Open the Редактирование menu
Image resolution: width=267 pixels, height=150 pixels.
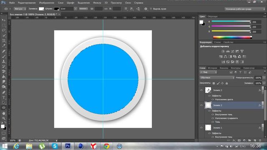point(27,3)
